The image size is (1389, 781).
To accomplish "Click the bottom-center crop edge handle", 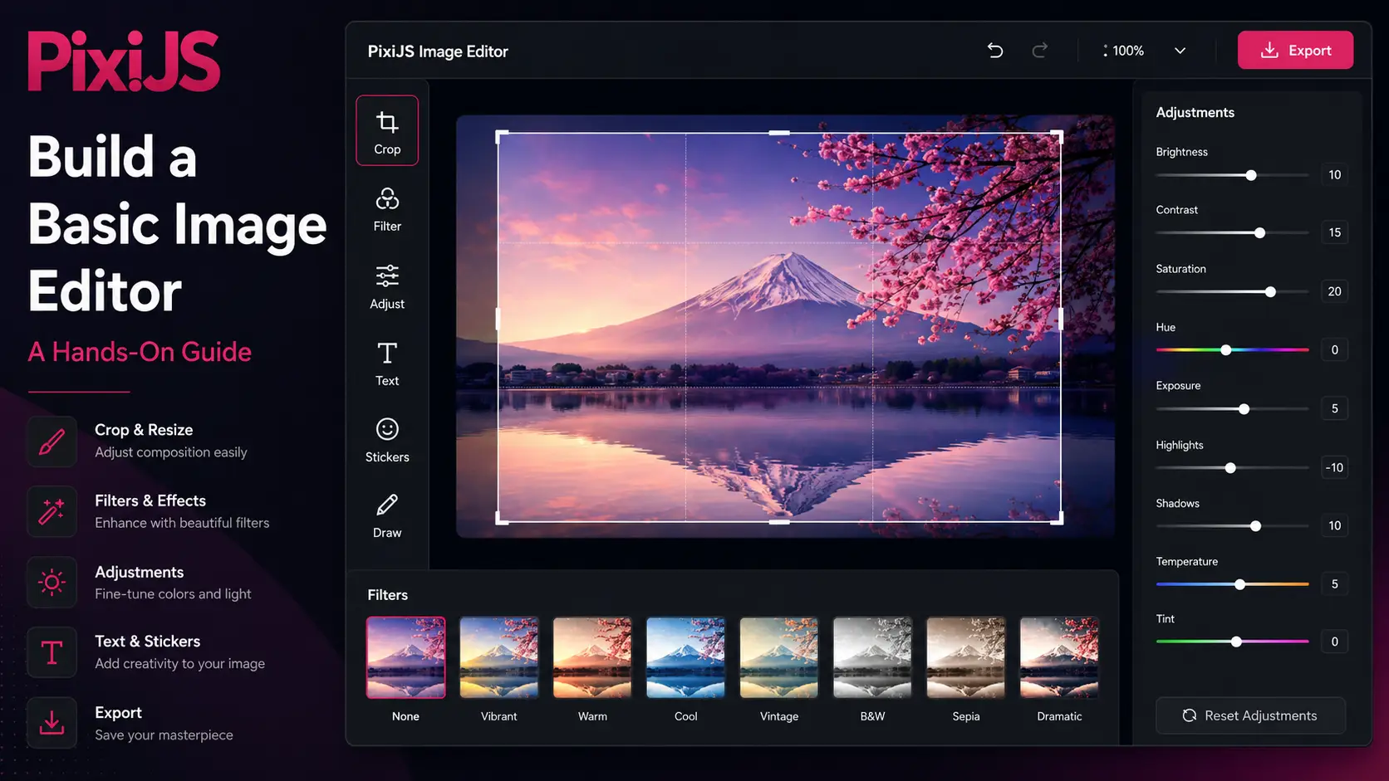I will coord(779,522).
